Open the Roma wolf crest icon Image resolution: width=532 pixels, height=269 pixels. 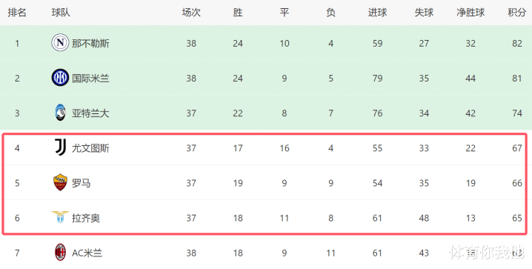pyautogui.click(x=60, y=182)
